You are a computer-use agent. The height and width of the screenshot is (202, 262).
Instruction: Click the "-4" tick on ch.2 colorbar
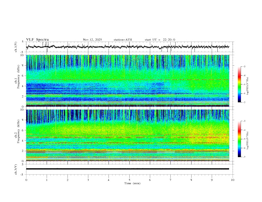click(244, 130)
